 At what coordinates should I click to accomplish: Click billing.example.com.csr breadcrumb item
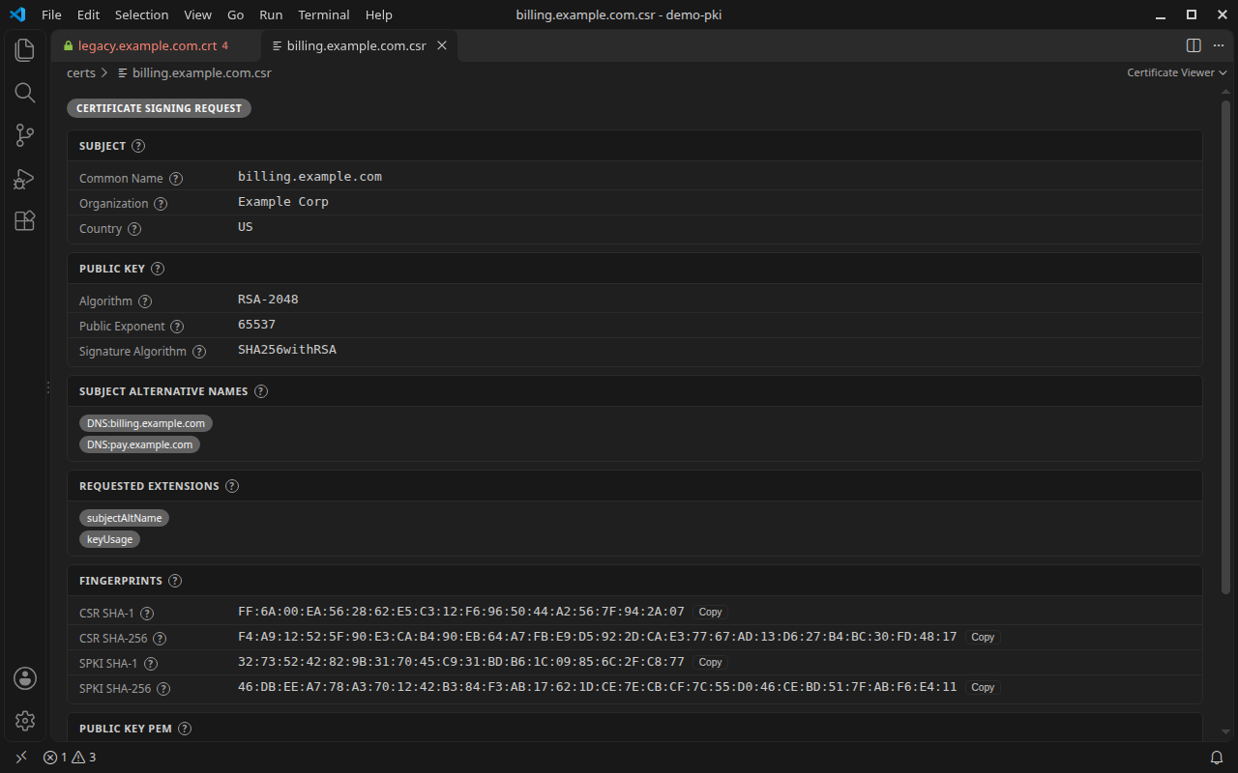click(194, 72)
